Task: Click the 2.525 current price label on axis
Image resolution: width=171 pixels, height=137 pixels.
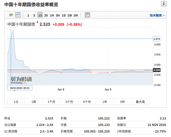Action: [x=157, y=70]
